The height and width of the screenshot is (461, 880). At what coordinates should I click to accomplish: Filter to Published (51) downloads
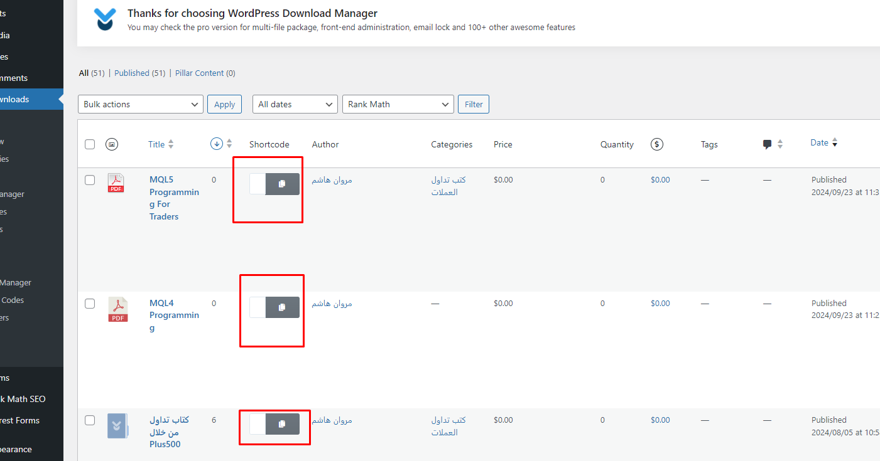139,73
